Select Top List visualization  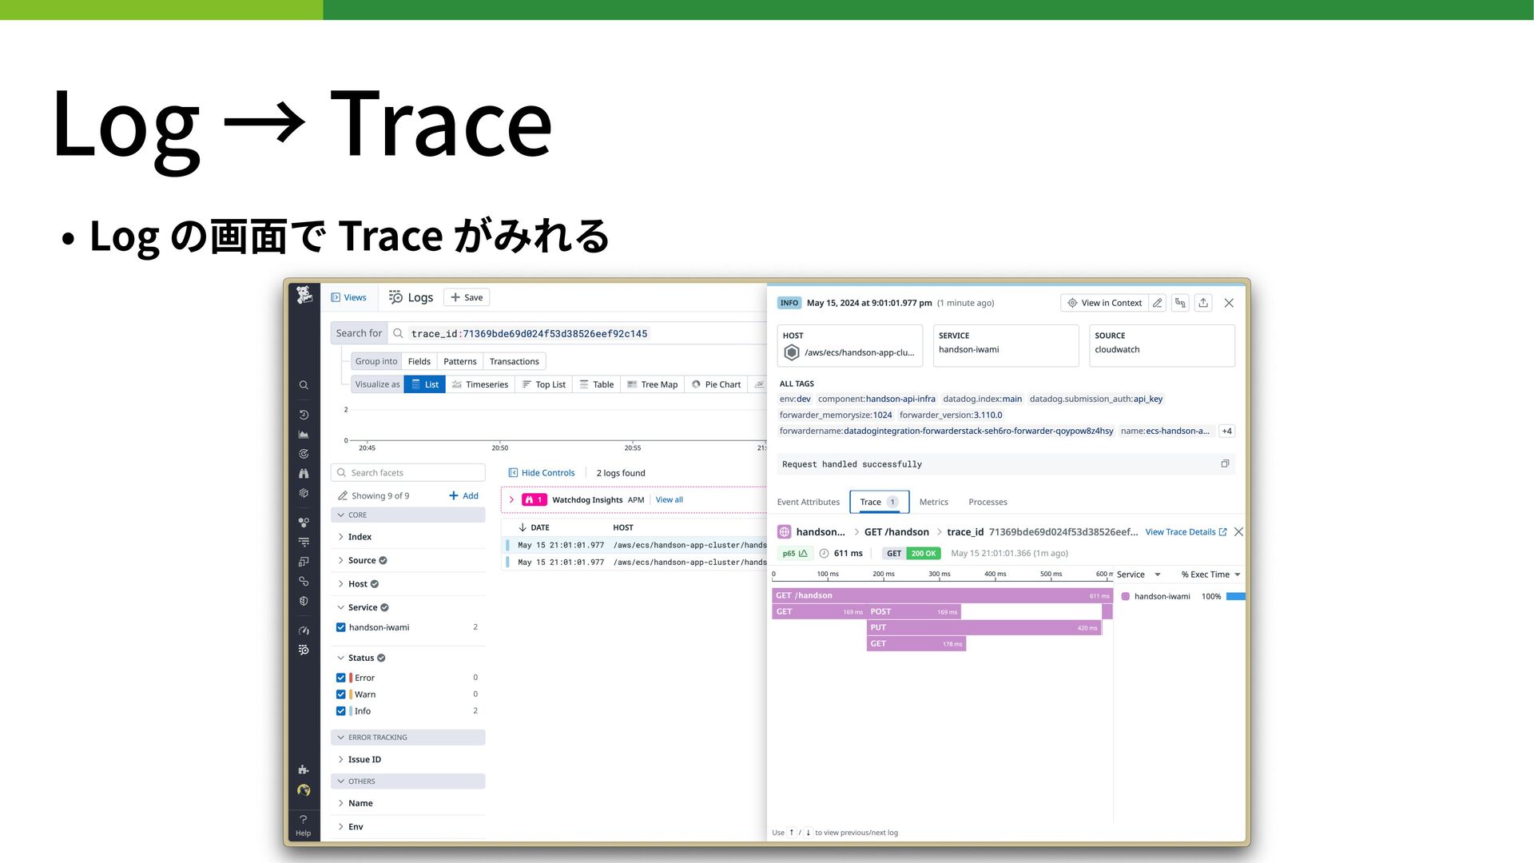(543, 384)
